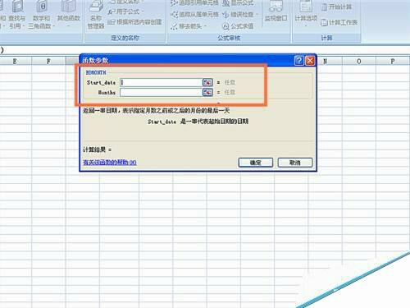
Task: Click the Start_date input field
Action: [x=161, y=82]
